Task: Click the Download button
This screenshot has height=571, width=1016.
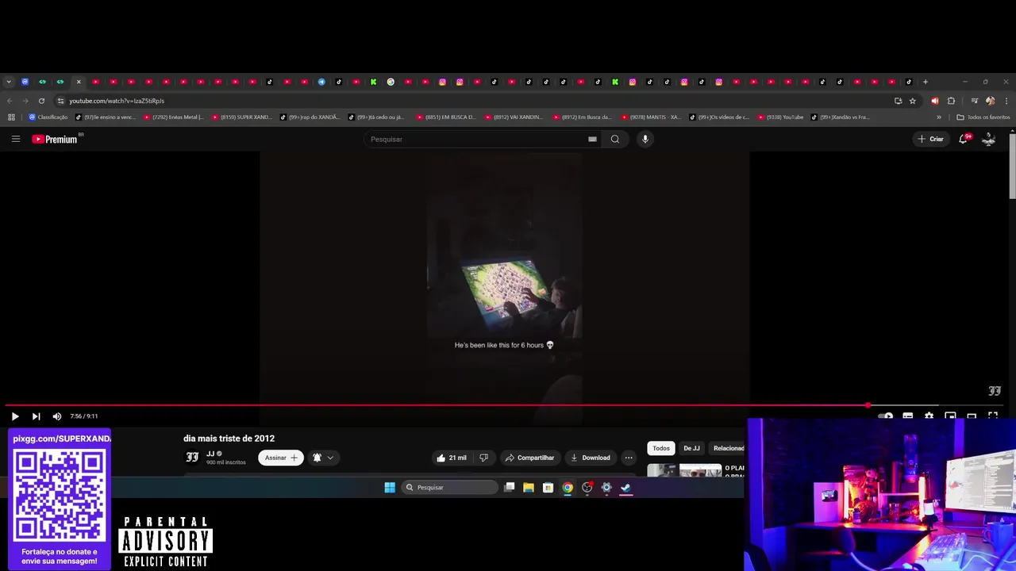Action: point(590,458)
